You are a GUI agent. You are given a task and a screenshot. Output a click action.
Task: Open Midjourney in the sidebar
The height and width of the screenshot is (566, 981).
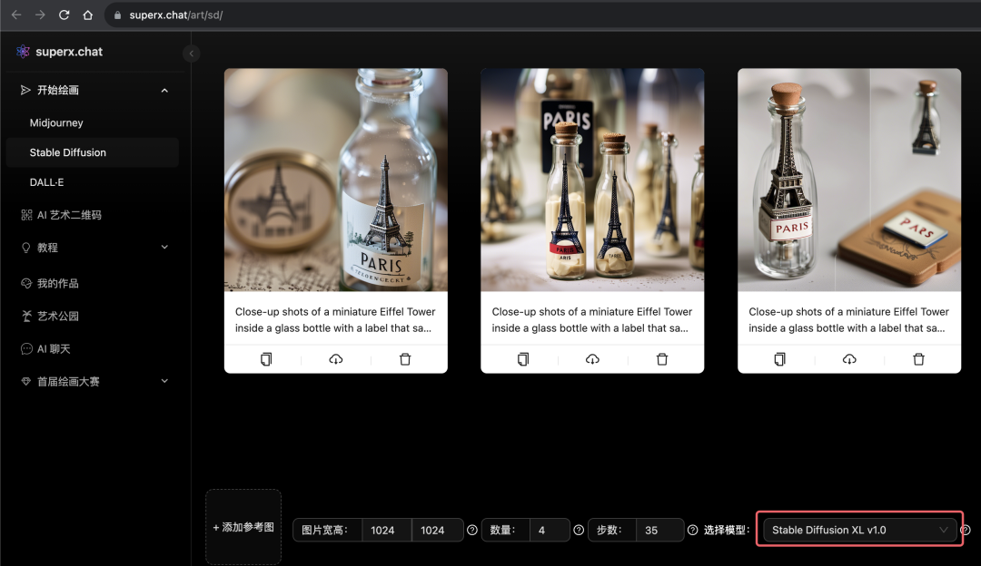click(x=93, y=122)
